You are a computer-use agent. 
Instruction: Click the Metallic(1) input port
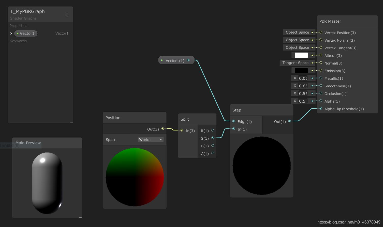click(x=321, y=78)
